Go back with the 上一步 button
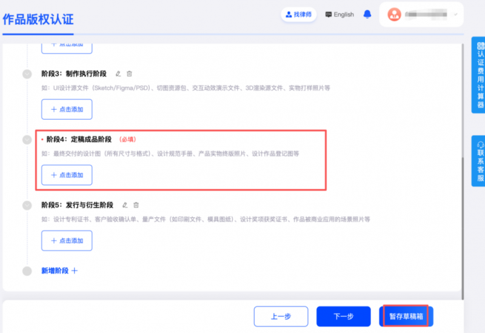485x333 pixels. pos(281,316)
